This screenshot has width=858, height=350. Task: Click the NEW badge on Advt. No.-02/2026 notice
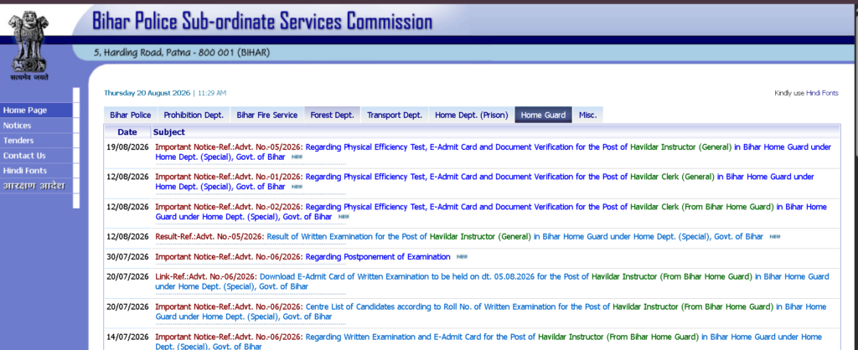(343, 217)
